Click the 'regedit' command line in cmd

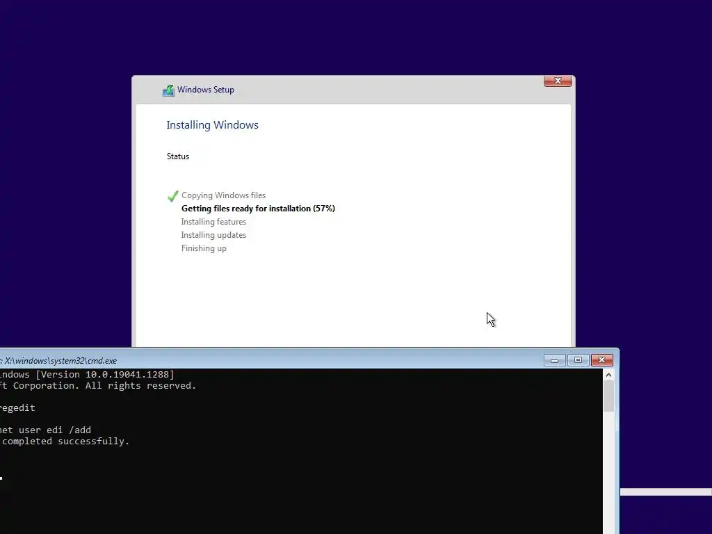click(x=17, y=407)
